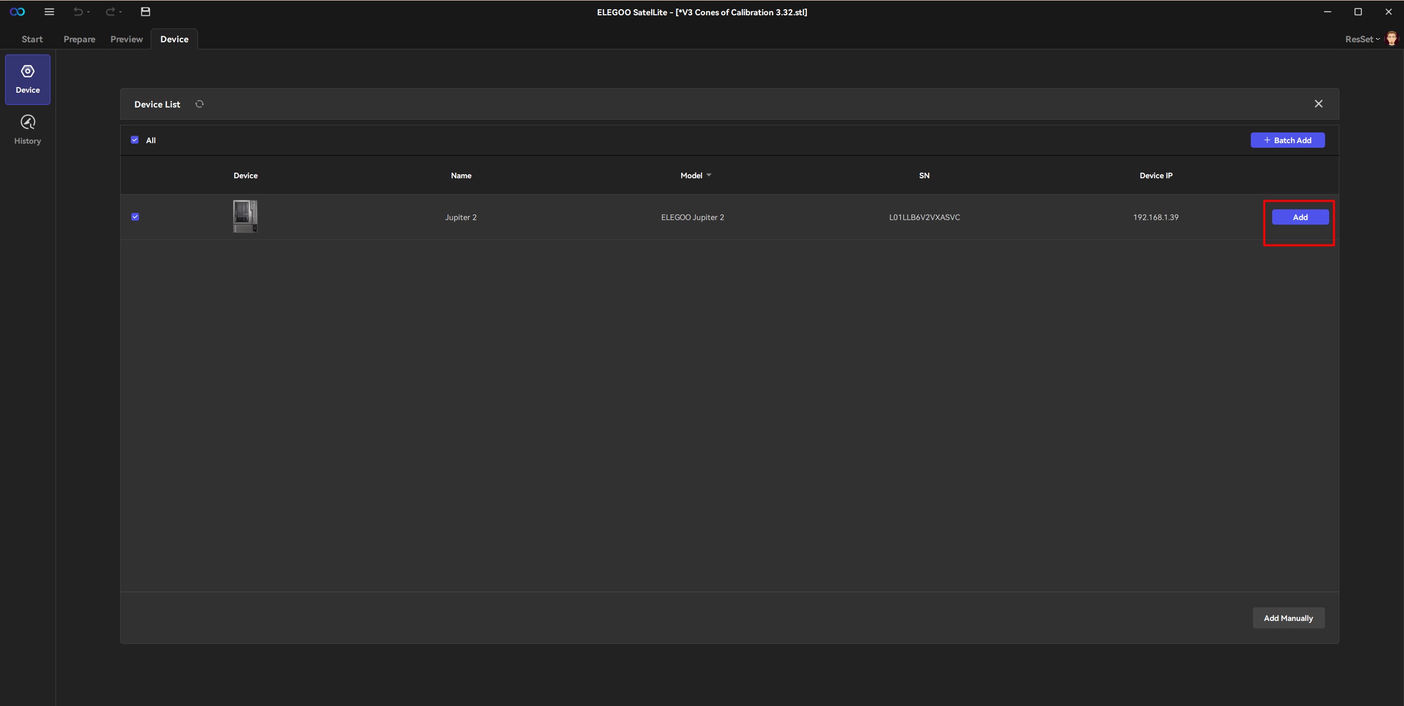The width and height of the screenshot is (1404, 706).
Task: Expand the undo history dropdown arrow
Action: click(x=88, y=12)
